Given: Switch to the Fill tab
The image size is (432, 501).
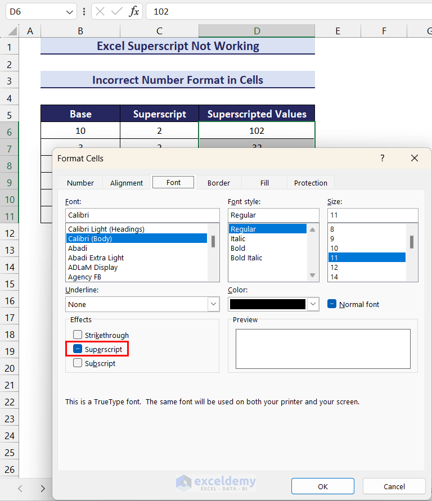Looking at the screenshot, I should click(x=264, y=183).
